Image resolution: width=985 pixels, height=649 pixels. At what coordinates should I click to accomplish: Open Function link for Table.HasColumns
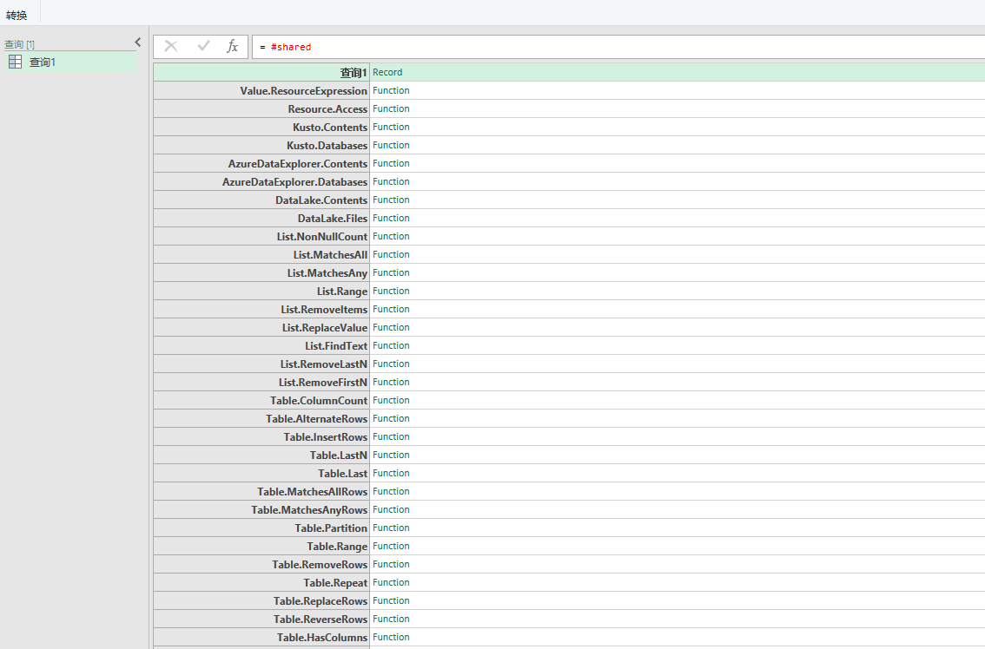[391, 637]
